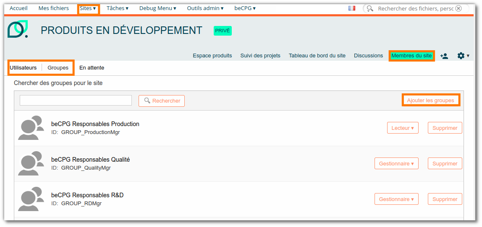Clear the search with the X icon
The height and width of the screenshot is (227, 482).
458,8
